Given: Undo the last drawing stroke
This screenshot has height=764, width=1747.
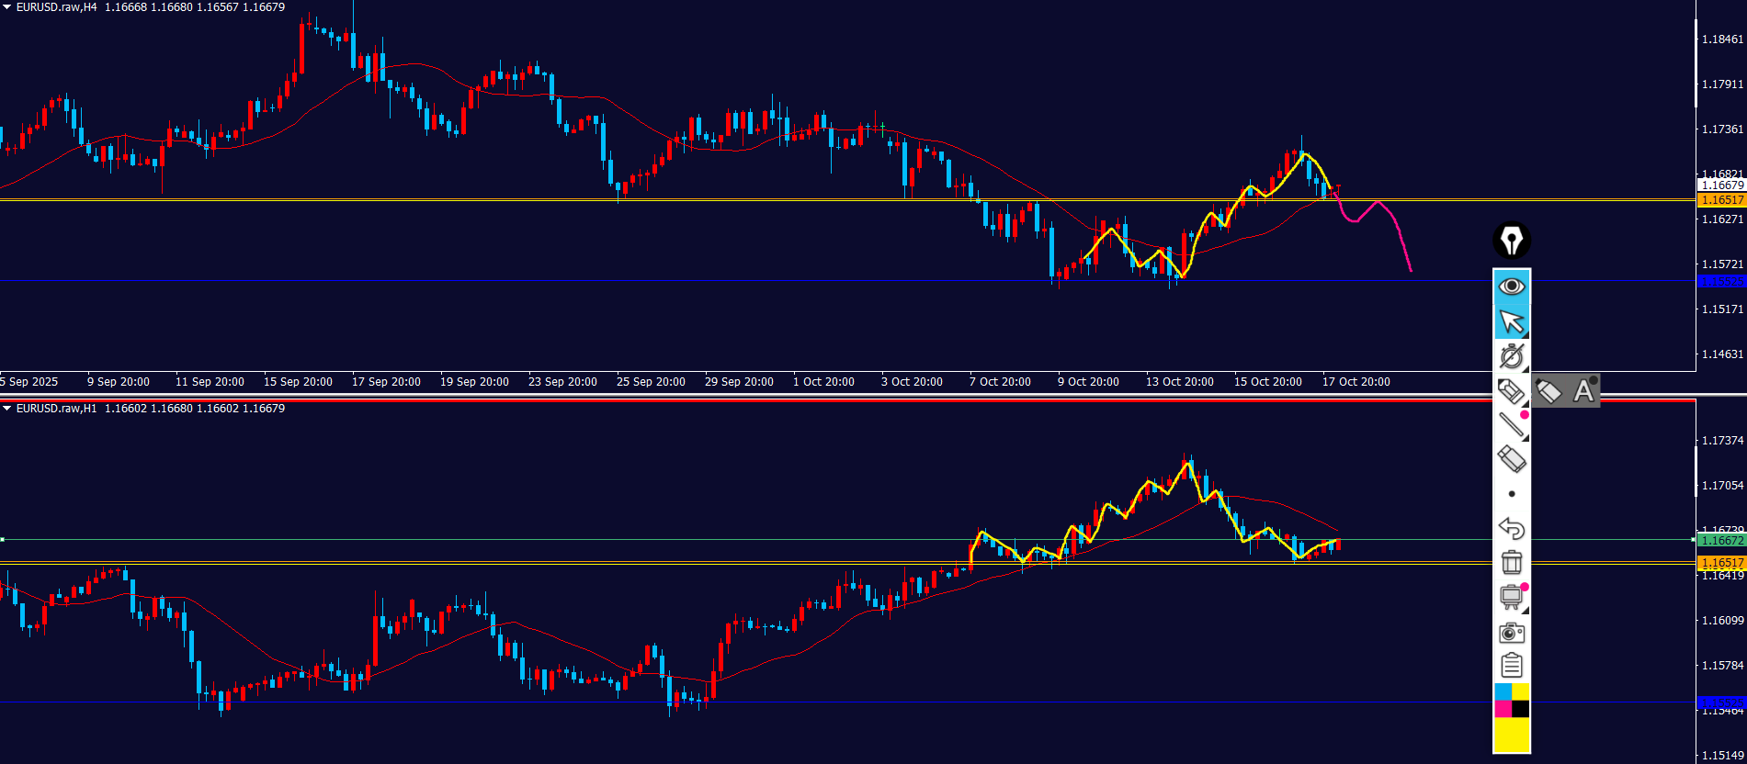Looking at the screenshot, I should 1512,528.
